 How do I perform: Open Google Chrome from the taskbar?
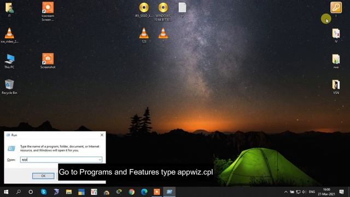coord(131,192)
